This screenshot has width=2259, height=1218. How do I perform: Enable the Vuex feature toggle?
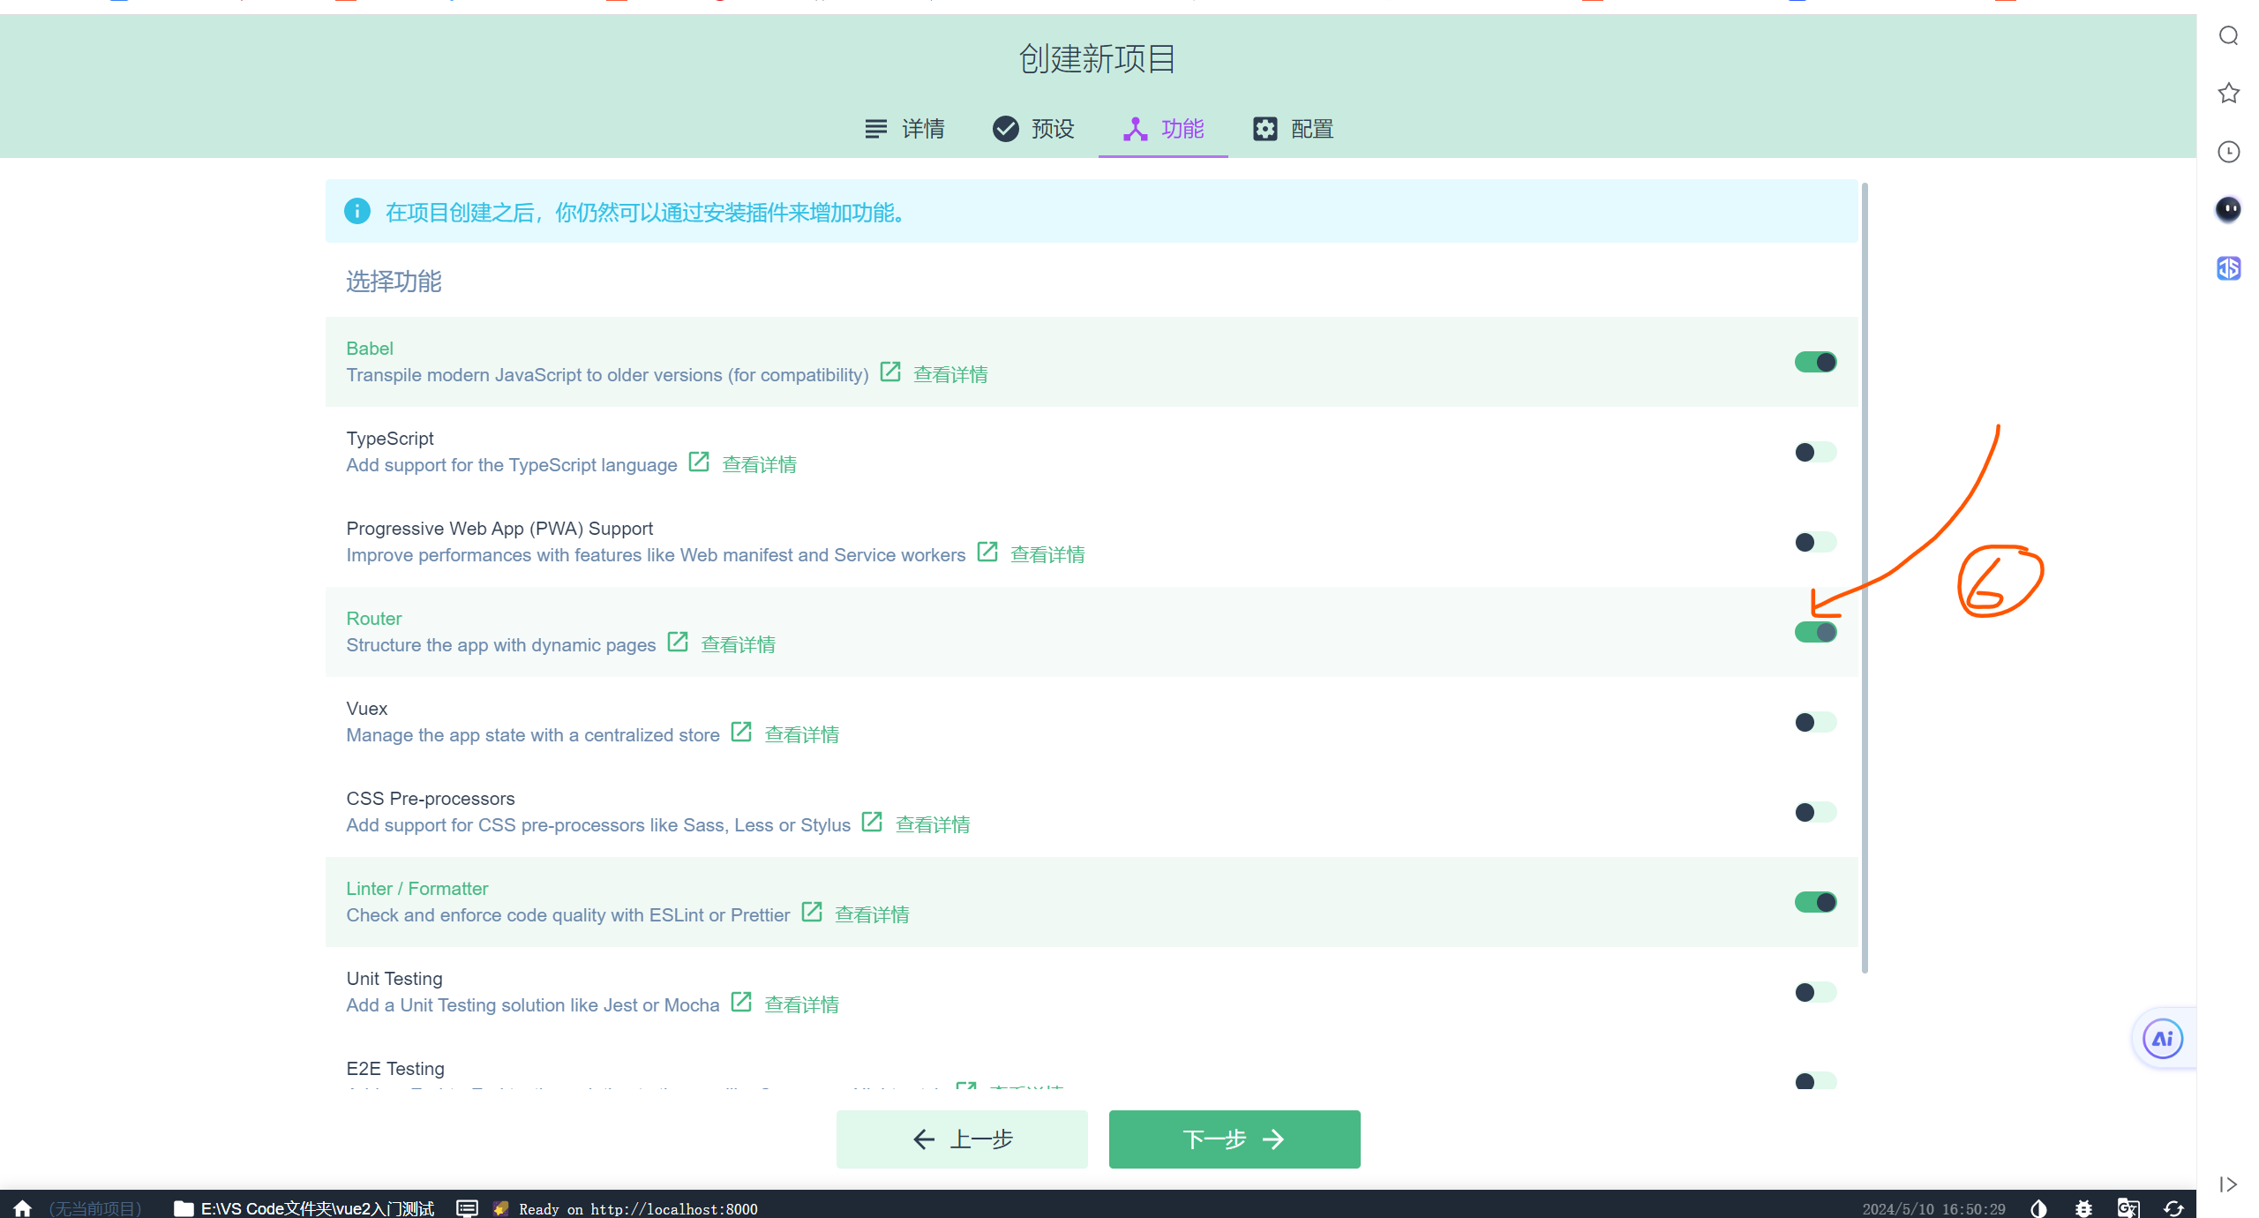(1814, 721)
